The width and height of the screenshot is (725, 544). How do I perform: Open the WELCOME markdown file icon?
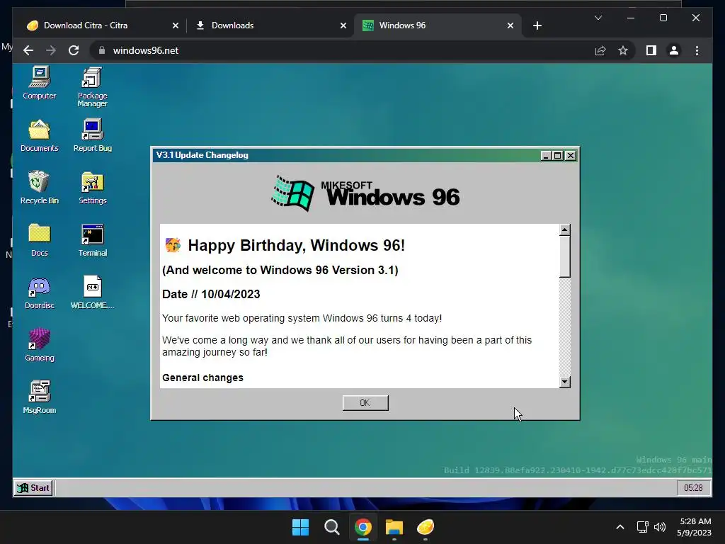click(x=93, y=293)
